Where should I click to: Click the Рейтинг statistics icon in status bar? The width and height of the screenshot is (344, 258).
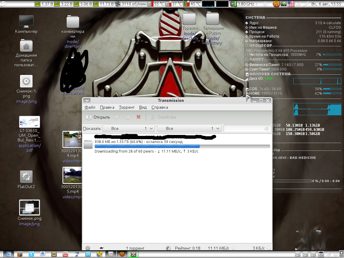(x=168, y=248)
